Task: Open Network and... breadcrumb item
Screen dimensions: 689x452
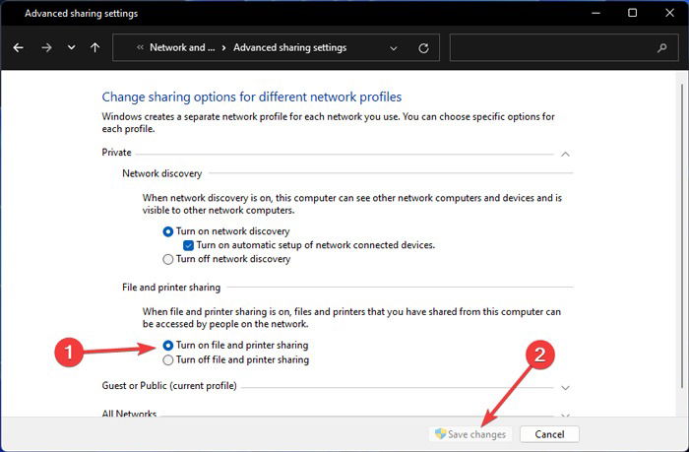Action: point(182,47)
